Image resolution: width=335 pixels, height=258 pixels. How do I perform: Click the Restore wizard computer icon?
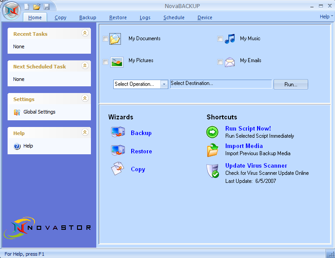click(118, 150)
